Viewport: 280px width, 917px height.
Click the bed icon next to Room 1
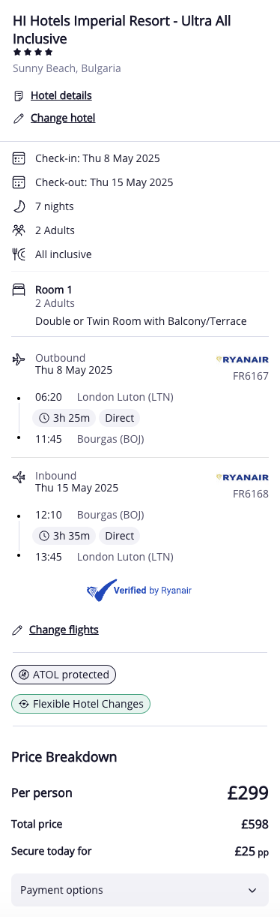[19, 290]
